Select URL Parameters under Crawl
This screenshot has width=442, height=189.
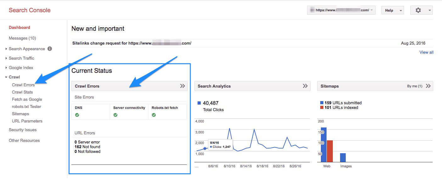tap(27, 121)
